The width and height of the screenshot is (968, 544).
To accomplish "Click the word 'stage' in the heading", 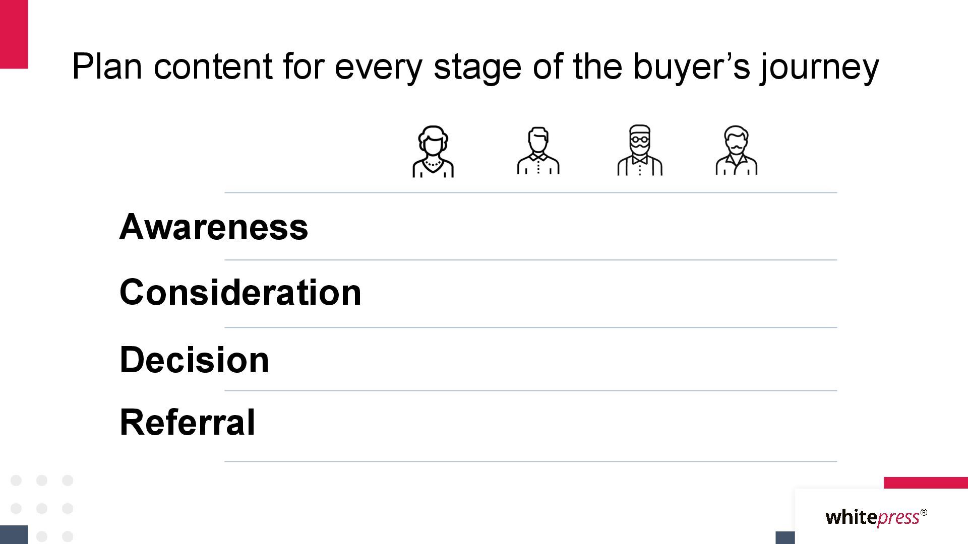I will coord(477,69).
